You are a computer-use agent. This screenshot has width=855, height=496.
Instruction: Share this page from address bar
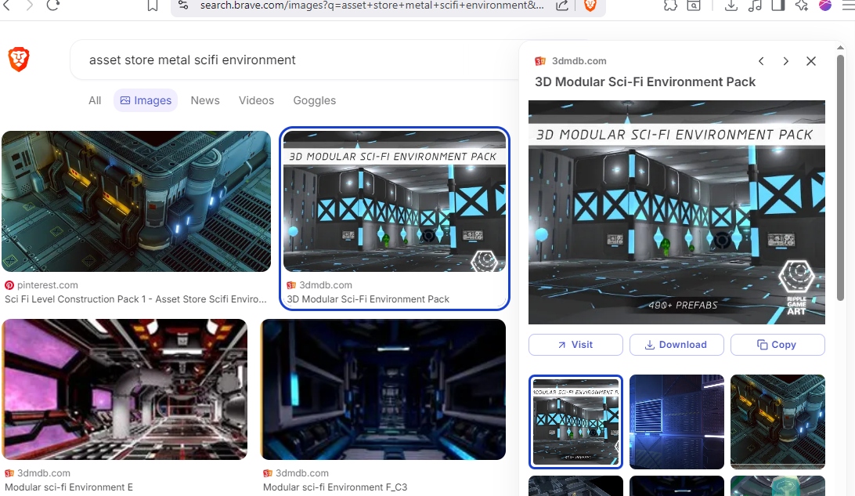pyautogui.click(x=562, y=5)
